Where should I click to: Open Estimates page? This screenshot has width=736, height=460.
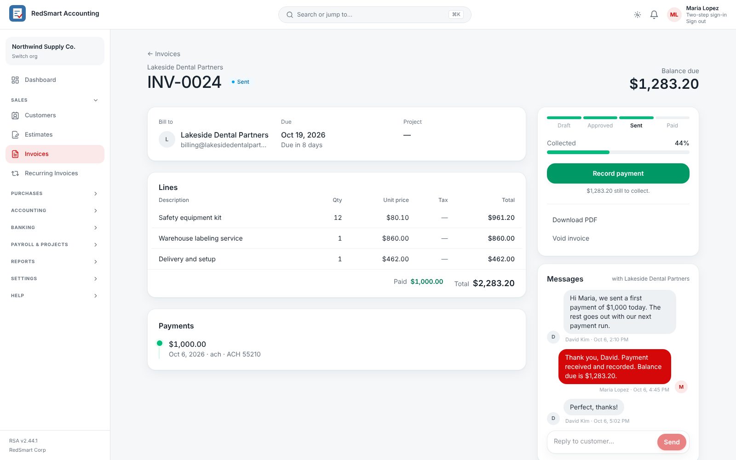coord(55,135)
